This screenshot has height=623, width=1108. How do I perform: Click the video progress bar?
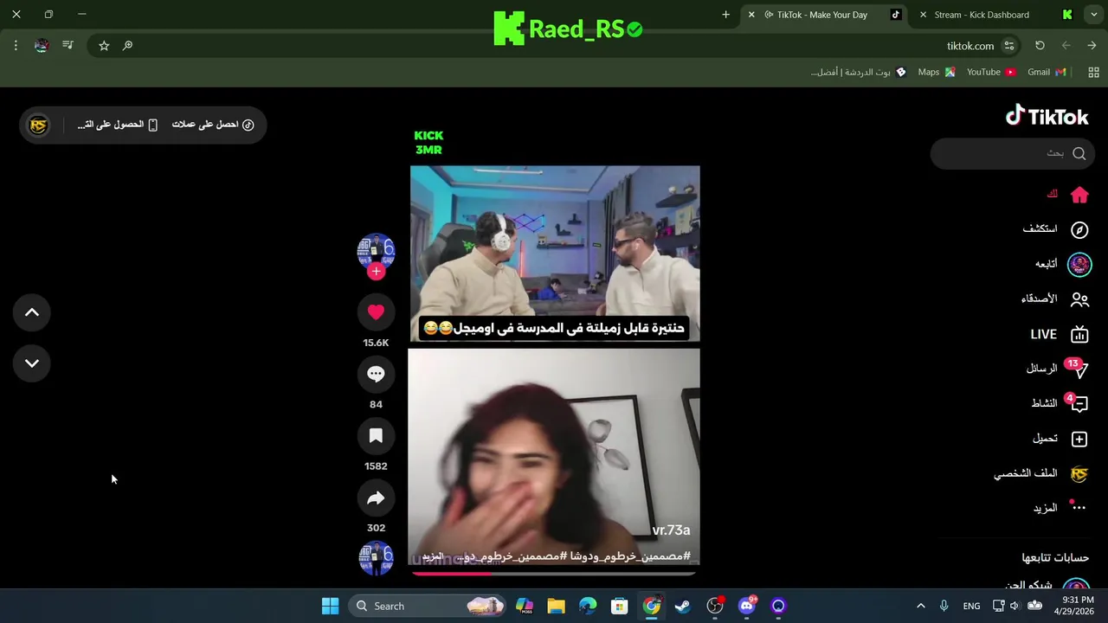point(554,573)
